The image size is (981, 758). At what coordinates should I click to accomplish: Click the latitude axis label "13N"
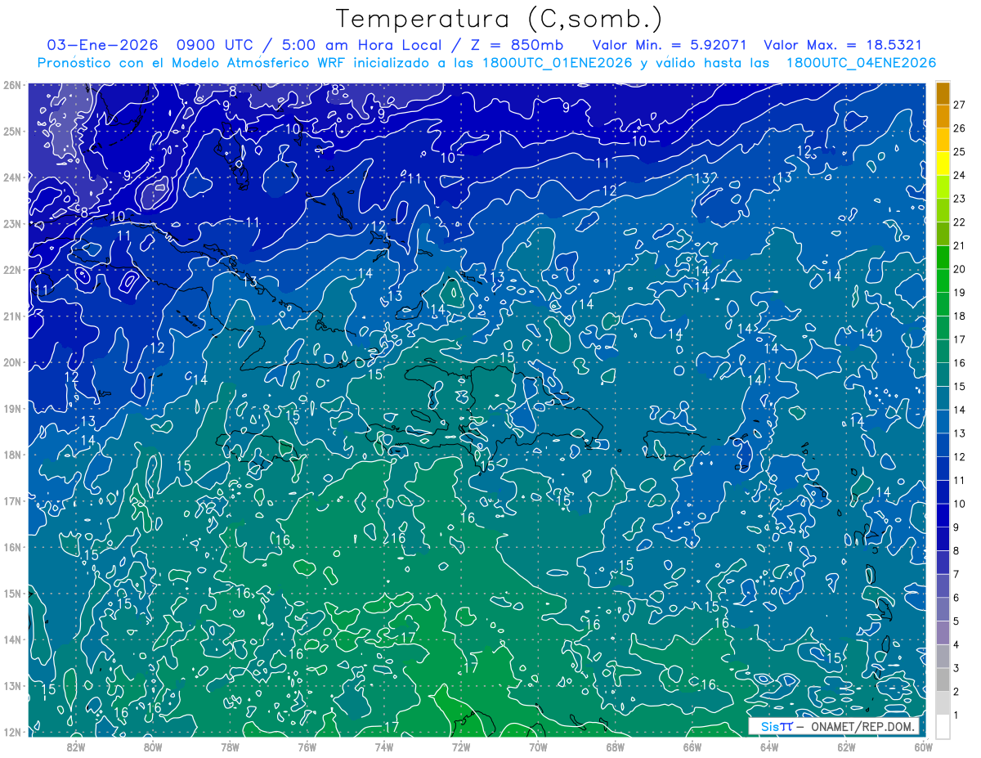(x=12, y=686)
